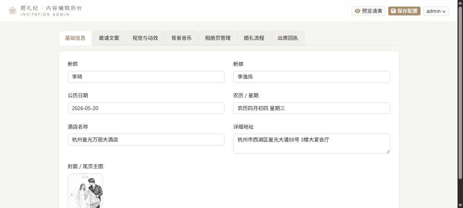This screenshot has height=208, width=463.
Task: Click the 婚礼纪 flower logo icon
Action: click(12, 11)
